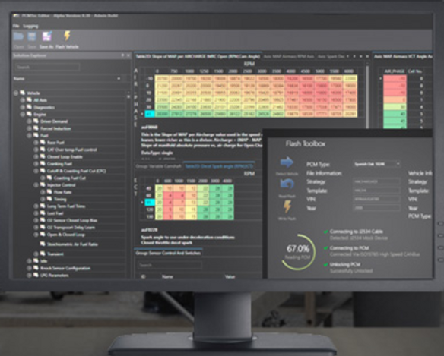
Task: Switch to Group Variable Camshaft tab
Action: [x=158, y=166]
